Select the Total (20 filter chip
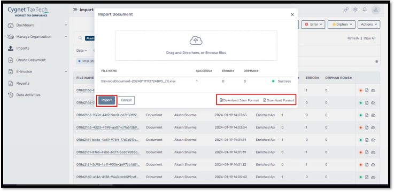Screen dimensions: 394x192 [x=85, y=61]
